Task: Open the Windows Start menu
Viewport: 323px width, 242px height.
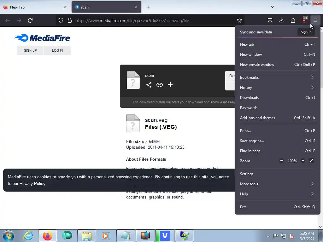Action: coord(9,236)
